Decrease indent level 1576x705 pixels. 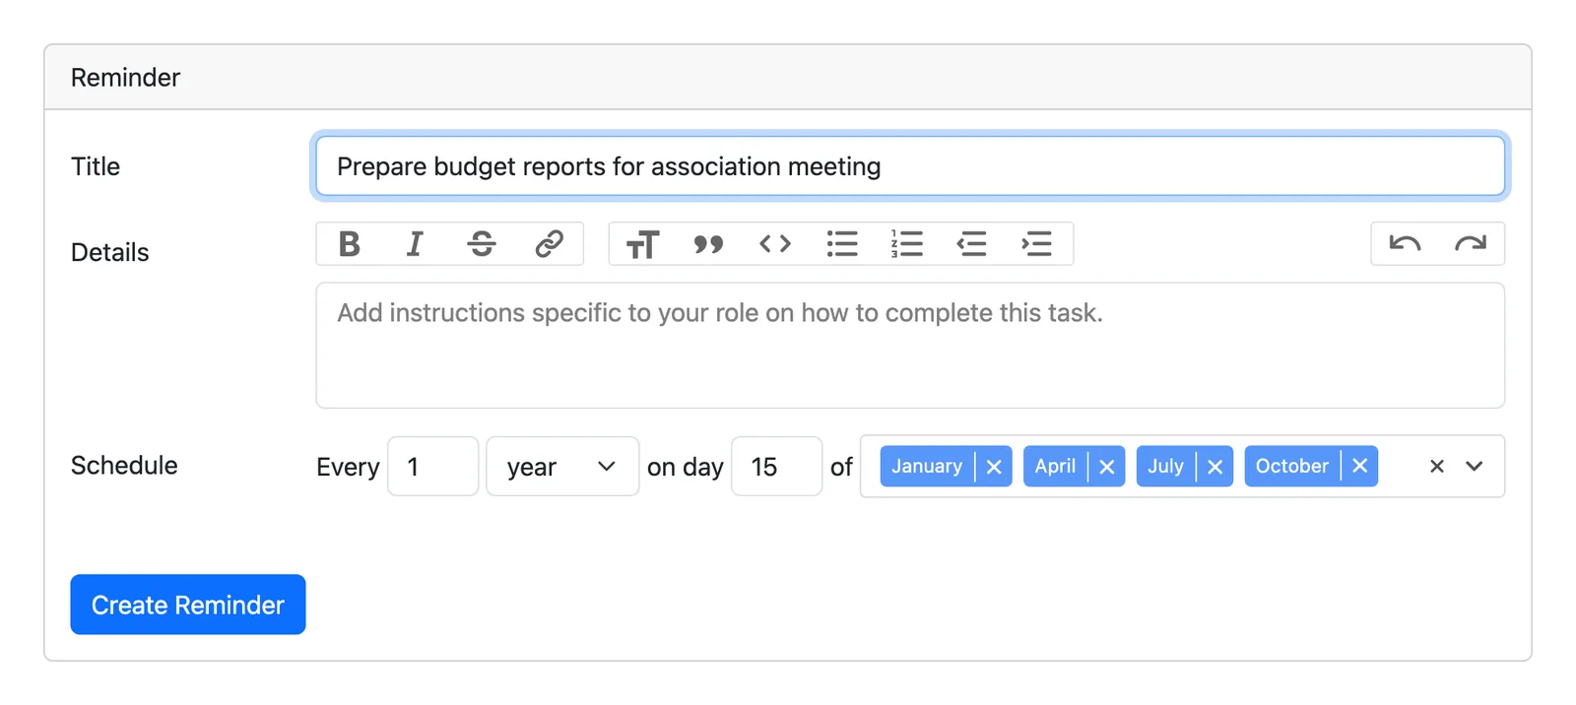(x=972, y=243)
